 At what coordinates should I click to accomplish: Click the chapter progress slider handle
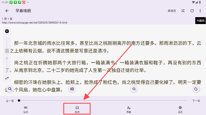19,101
